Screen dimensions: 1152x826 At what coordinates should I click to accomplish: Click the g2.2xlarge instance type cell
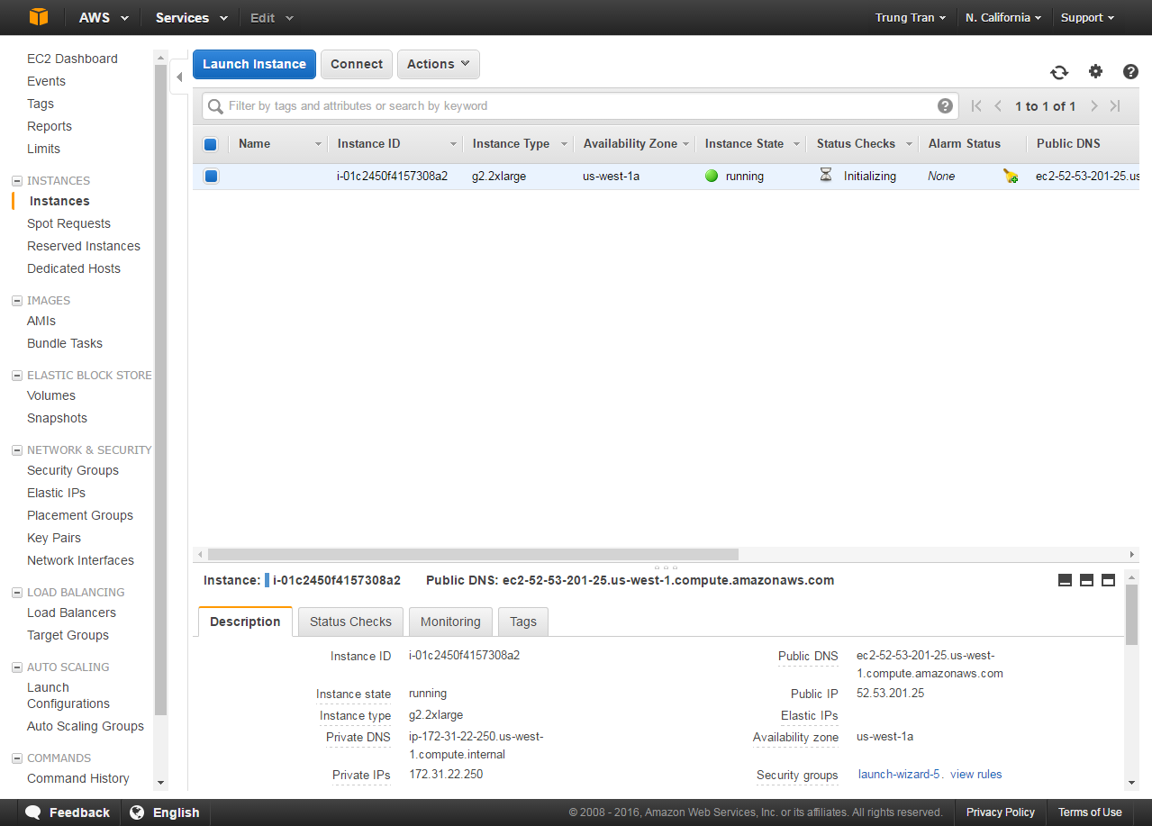499,176
